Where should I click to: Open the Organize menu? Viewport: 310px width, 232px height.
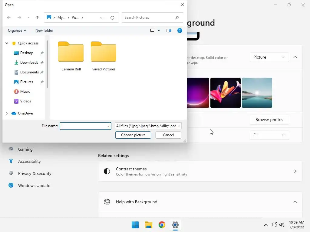coord(17,31)
